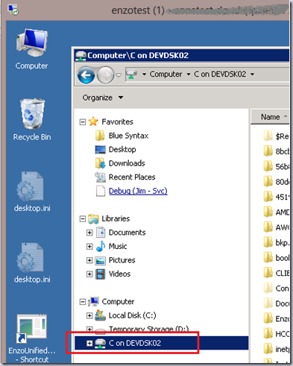
Task: Select the 451 folder in file list
Action: 276,197
